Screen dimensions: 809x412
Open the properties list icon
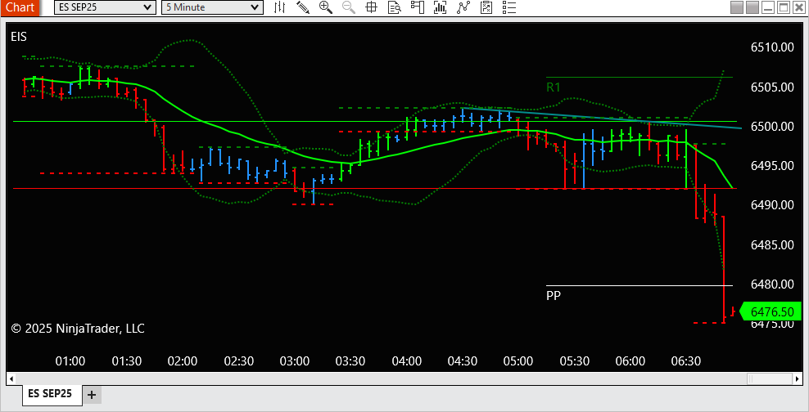(x=509, y=7)
